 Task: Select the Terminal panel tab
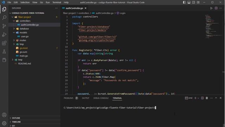(117, 98)
